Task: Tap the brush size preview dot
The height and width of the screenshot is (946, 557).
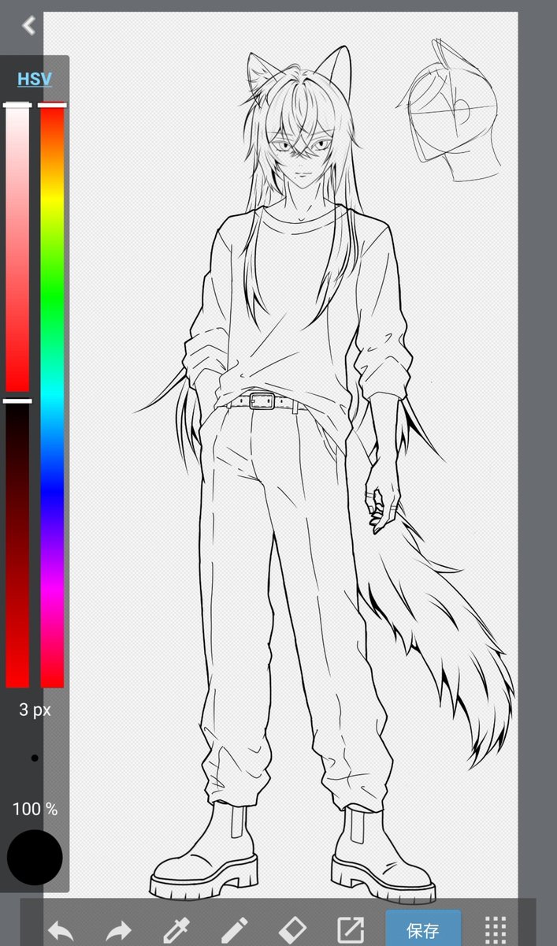Action: pos(35,758)
